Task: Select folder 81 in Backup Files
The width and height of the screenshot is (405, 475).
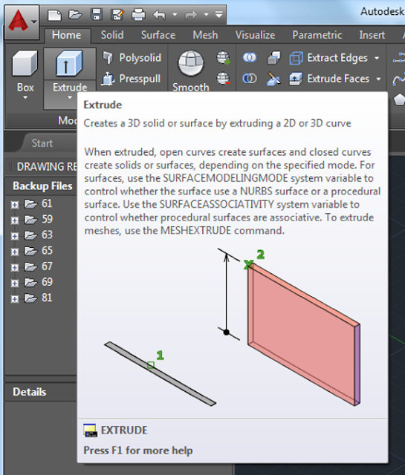Action: 39,298
